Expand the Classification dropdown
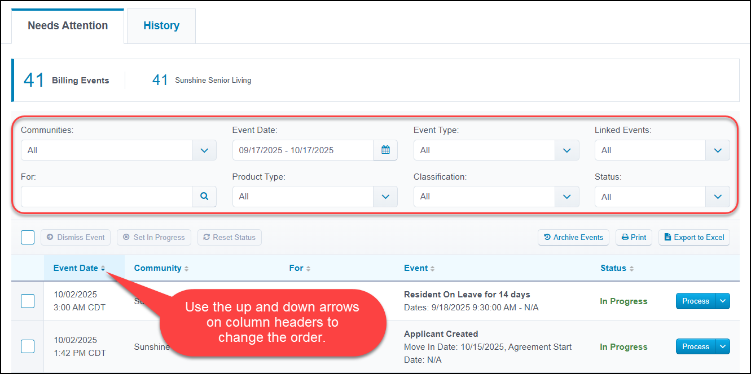This screenshot has width=751, height=374. (x=567, y=197)
